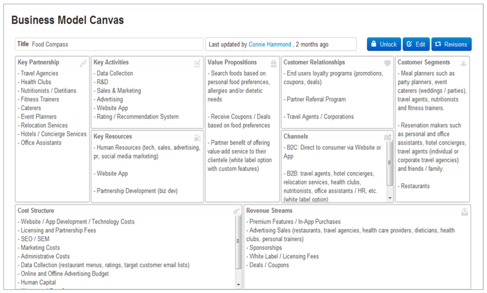The width and height of the screenshot is (487, 293).
Task: Click the Value Propositions gift icon
Action: click(274, 63)
